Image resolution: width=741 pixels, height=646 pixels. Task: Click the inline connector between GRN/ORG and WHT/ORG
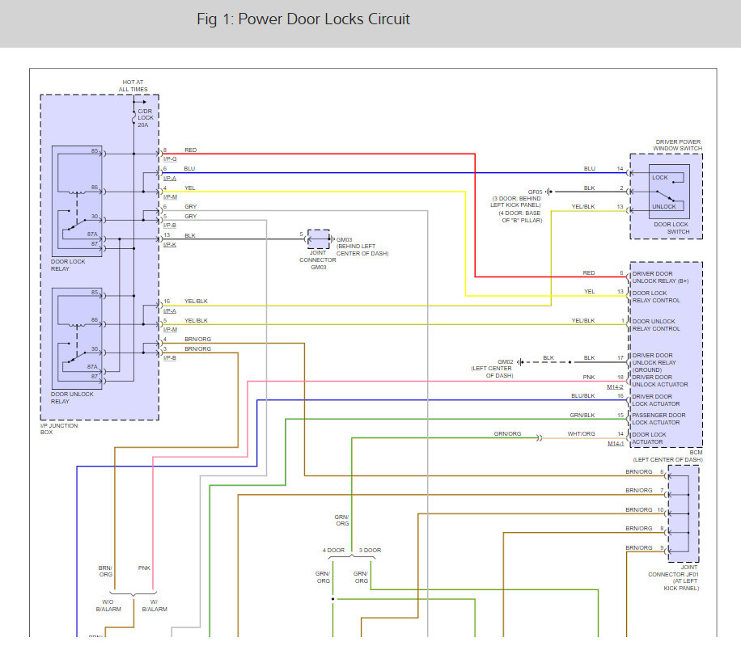[539, 438]
